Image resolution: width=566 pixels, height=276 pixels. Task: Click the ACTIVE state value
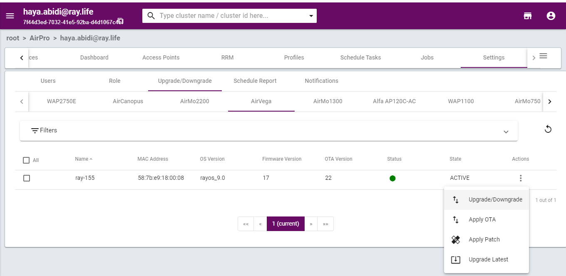(x=460, y=178)
